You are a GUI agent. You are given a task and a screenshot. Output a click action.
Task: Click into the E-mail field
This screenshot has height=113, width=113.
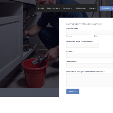point(90,55)
